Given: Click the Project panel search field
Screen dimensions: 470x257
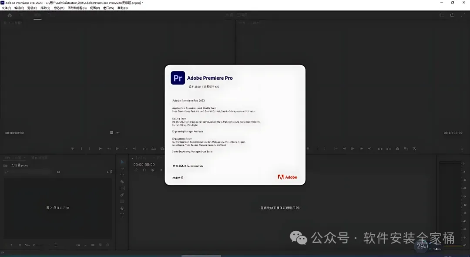Looking at the screenshot, I should tap(29, 172).
